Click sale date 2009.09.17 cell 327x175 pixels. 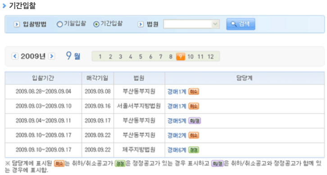pyautogui.click(x=98, y=121)
